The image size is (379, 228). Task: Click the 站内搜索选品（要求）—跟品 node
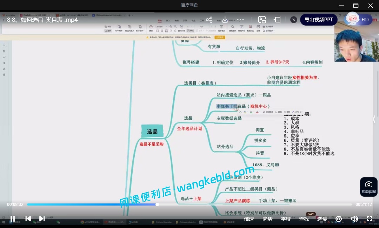(x=244, y=95)
